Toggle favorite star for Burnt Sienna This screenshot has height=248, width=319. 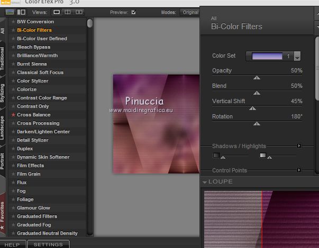pyautogui.click(x=13, y=64)
